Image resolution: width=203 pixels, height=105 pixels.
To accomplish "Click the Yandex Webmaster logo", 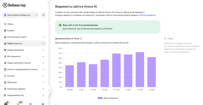I will (14, 5).
